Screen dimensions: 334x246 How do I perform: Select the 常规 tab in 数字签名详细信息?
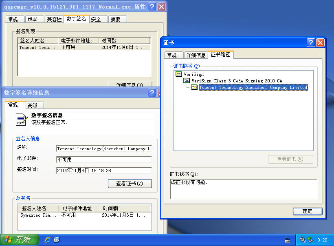[15, 105]
